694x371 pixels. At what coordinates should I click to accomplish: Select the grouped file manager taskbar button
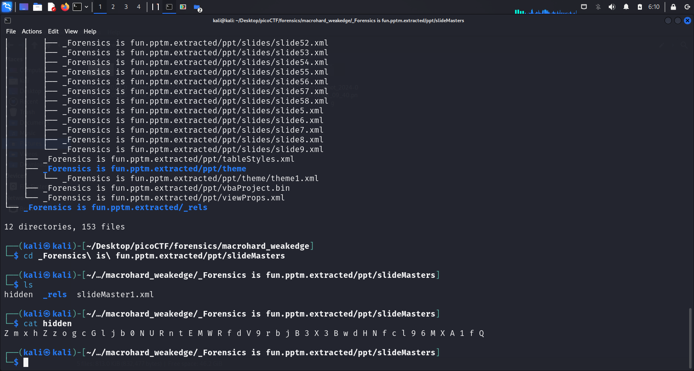[197, 7]
